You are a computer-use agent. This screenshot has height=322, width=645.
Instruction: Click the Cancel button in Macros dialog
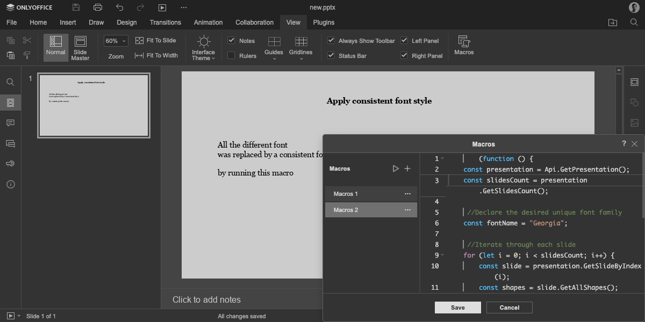tap(510, 308)
